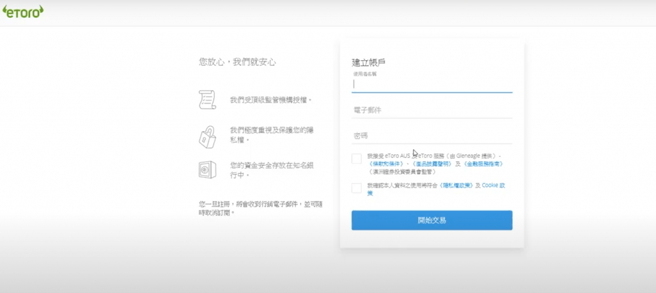Viewport: 656px width, 293px height.
Task: Click the 我們受頂級監管機構授權 text
Action: point(271,100)
